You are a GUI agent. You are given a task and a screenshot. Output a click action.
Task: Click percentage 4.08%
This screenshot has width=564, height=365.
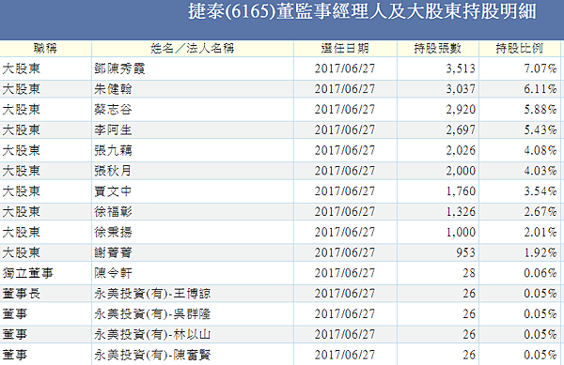coord(540,150)
